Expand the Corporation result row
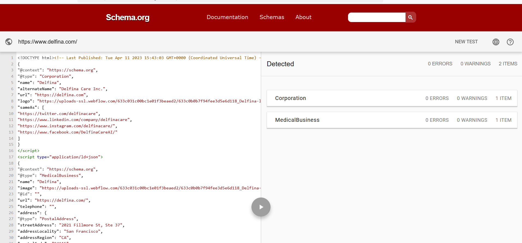This screenshot has width=522, height=243. (392, 98)
